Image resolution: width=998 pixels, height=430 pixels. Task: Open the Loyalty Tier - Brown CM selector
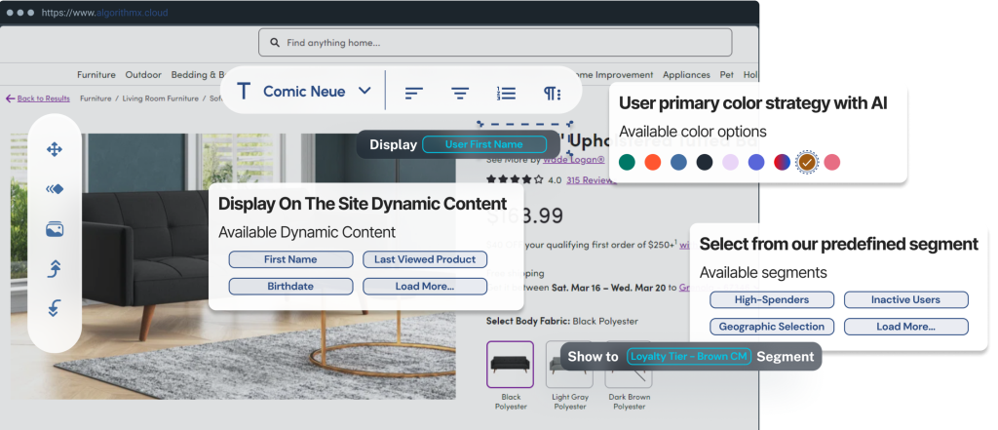click(x=688, y=357)
